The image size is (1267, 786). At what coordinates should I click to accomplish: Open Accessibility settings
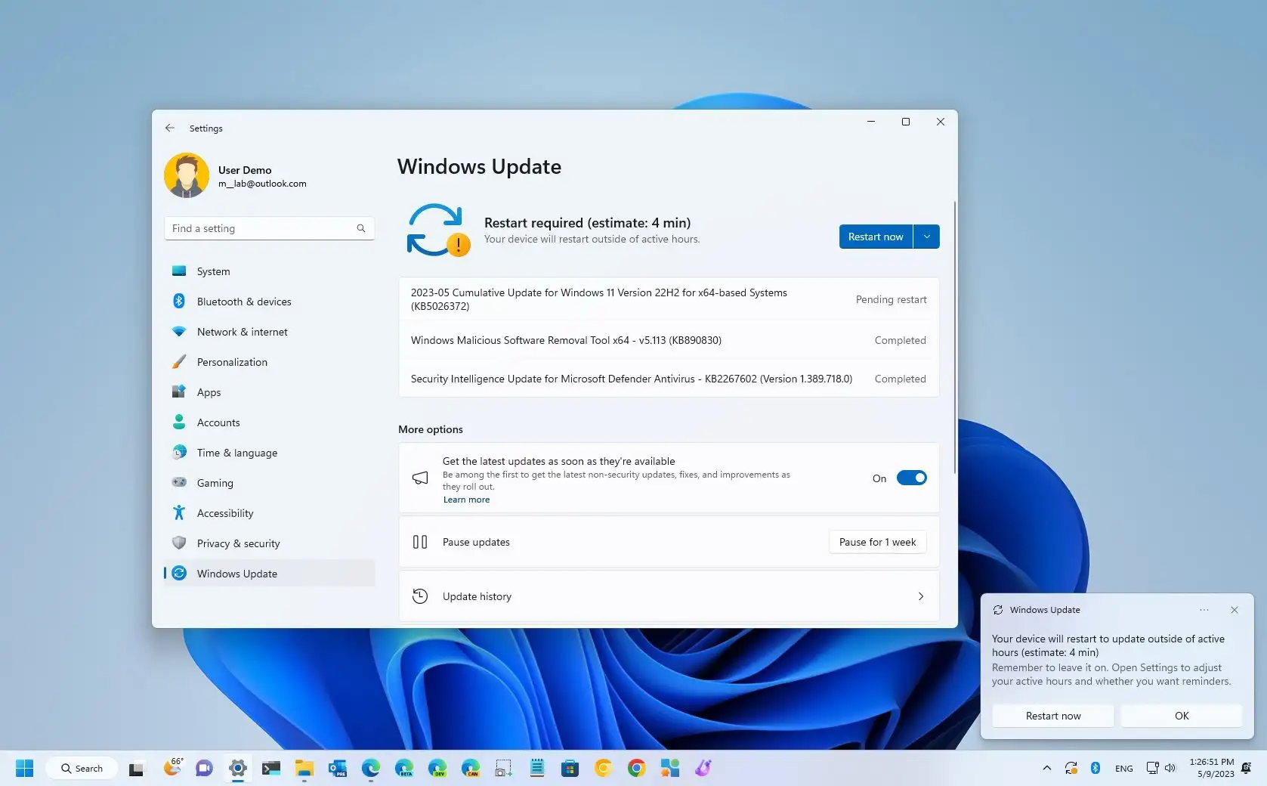click(269, 513)
